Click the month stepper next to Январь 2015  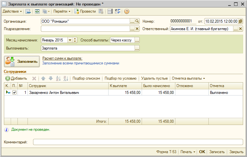pyautogui.click(x=75, y=40)
